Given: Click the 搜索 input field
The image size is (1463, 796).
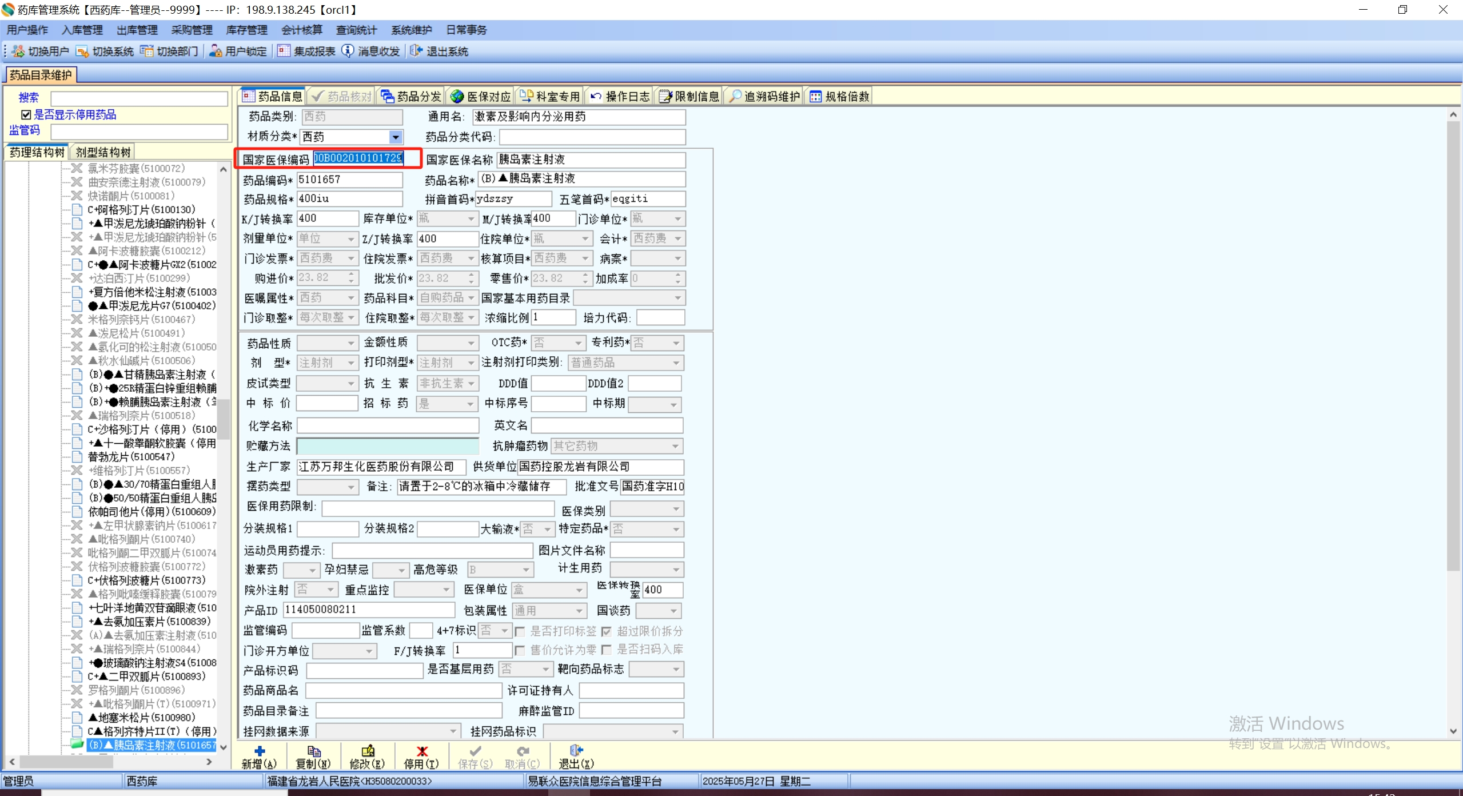Looking at the screenshot, I should 139,98.
